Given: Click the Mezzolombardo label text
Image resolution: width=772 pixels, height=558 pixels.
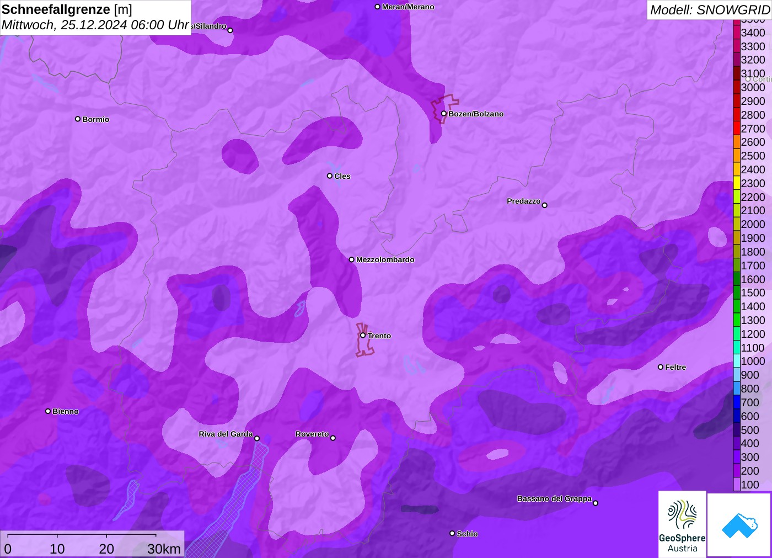Looking at the screenshot, I should [385, 259].
